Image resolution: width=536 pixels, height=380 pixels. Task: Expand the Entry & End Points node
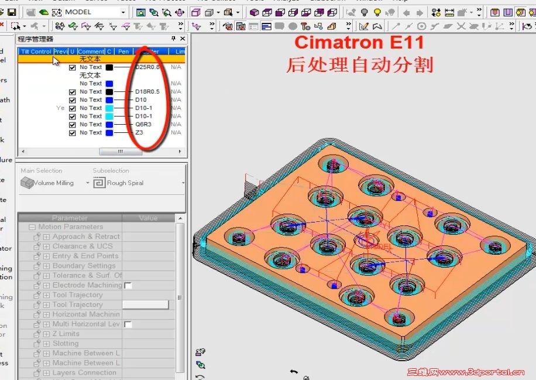46,256
